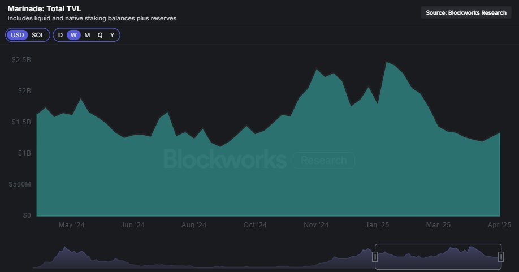Select the daily (D) interval
Screen dimensions: 519x272
[60, 35]
